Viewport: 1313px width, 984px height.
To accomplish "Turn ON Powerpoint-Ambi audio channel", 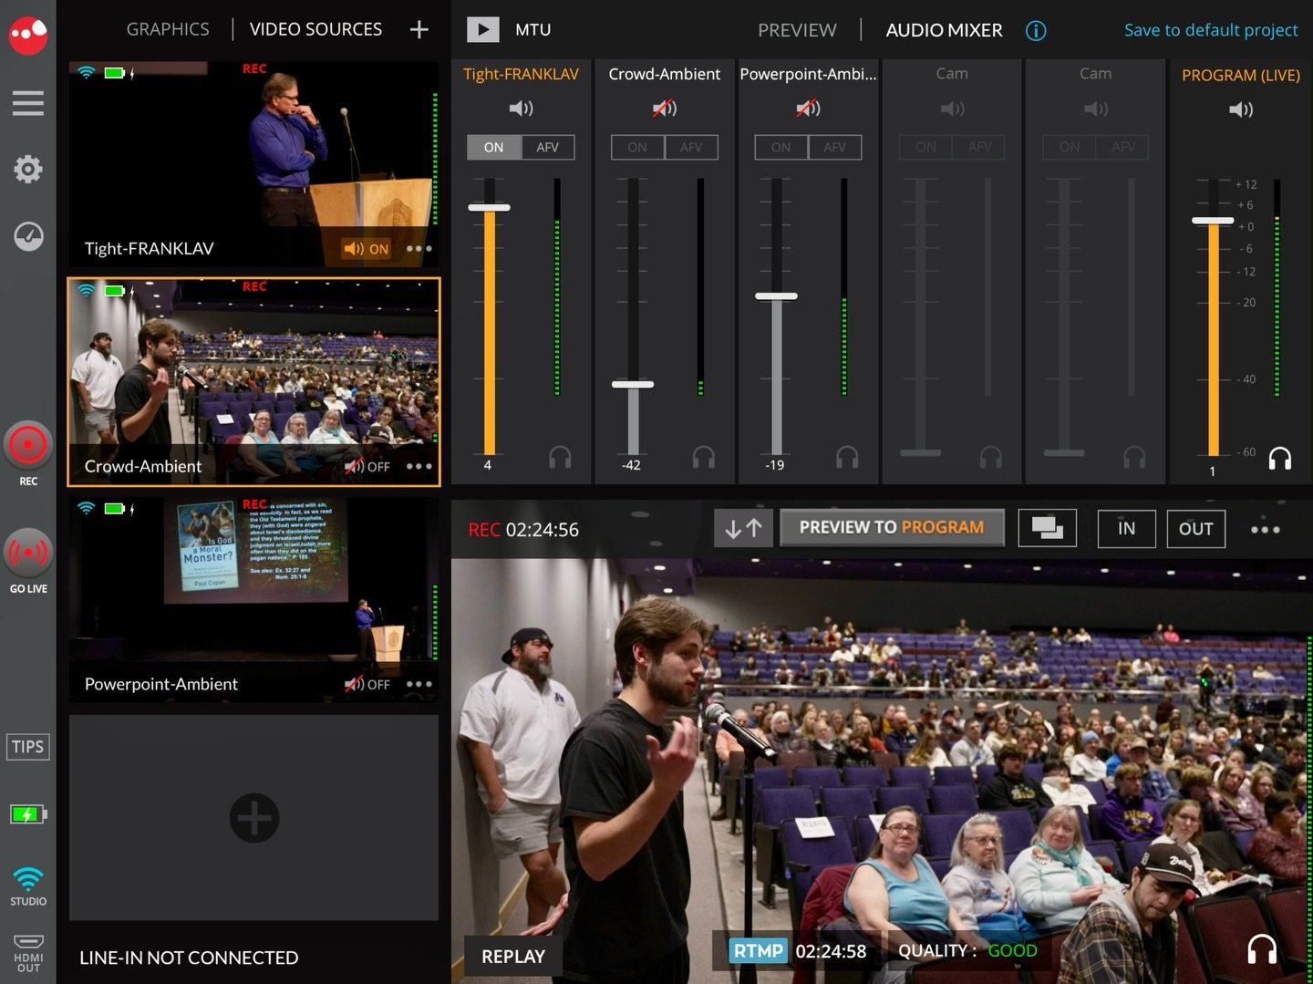I will point(781,147).
